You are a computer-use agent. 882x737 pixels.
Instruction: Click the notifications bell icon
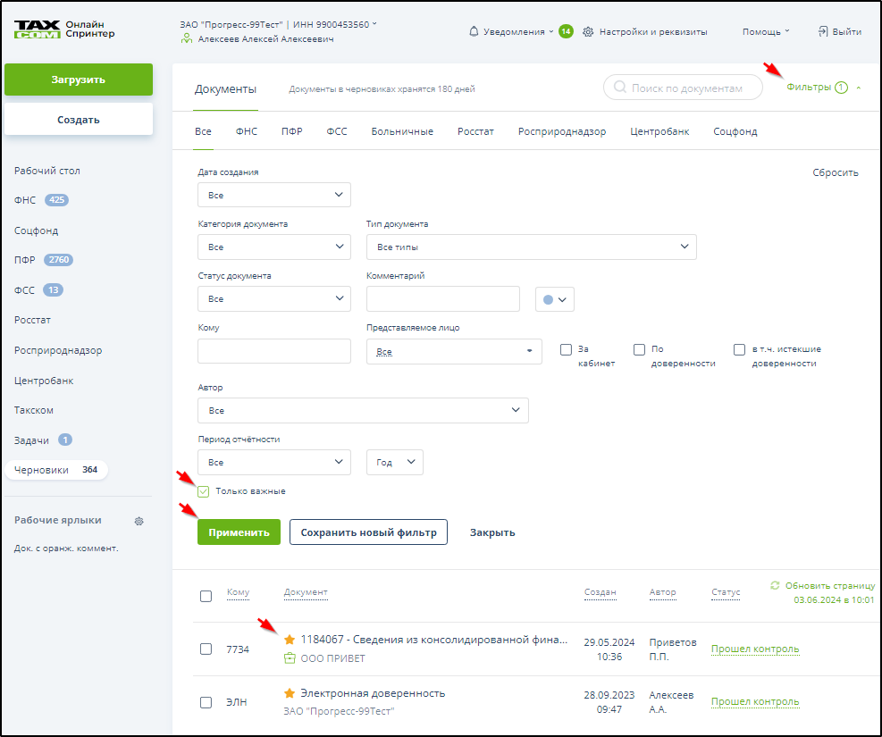coord(474,31)
